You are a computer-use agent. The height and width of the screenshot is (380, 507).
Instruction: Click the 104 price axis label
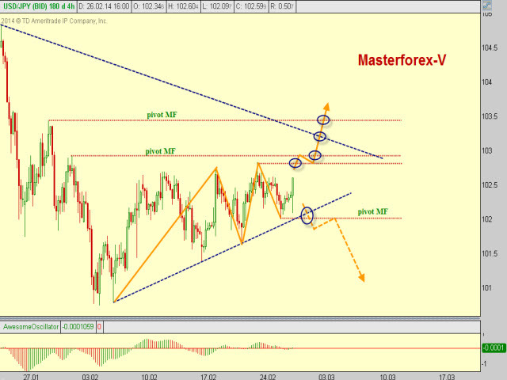coord(487,82)
